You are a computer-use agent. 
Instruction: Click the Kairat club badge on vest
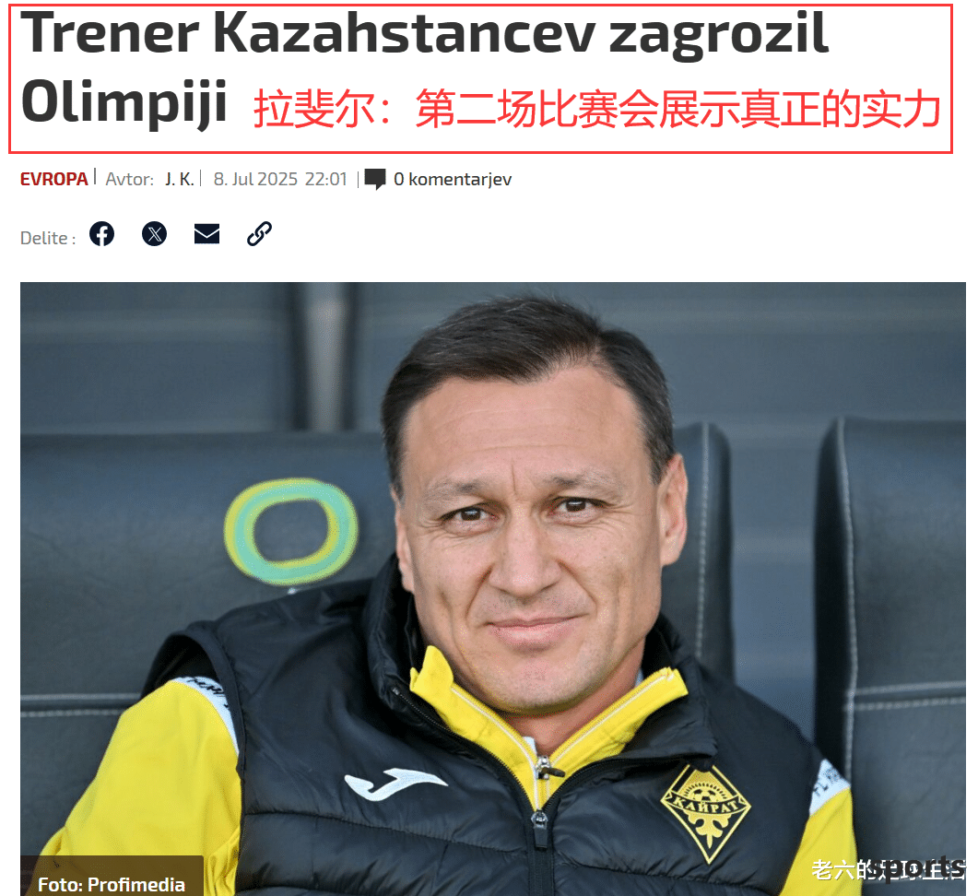pyautogui.click(x=706, y=813)
